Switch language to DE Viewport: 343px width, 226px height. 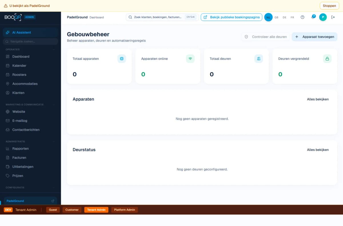[x=284, y=17]
